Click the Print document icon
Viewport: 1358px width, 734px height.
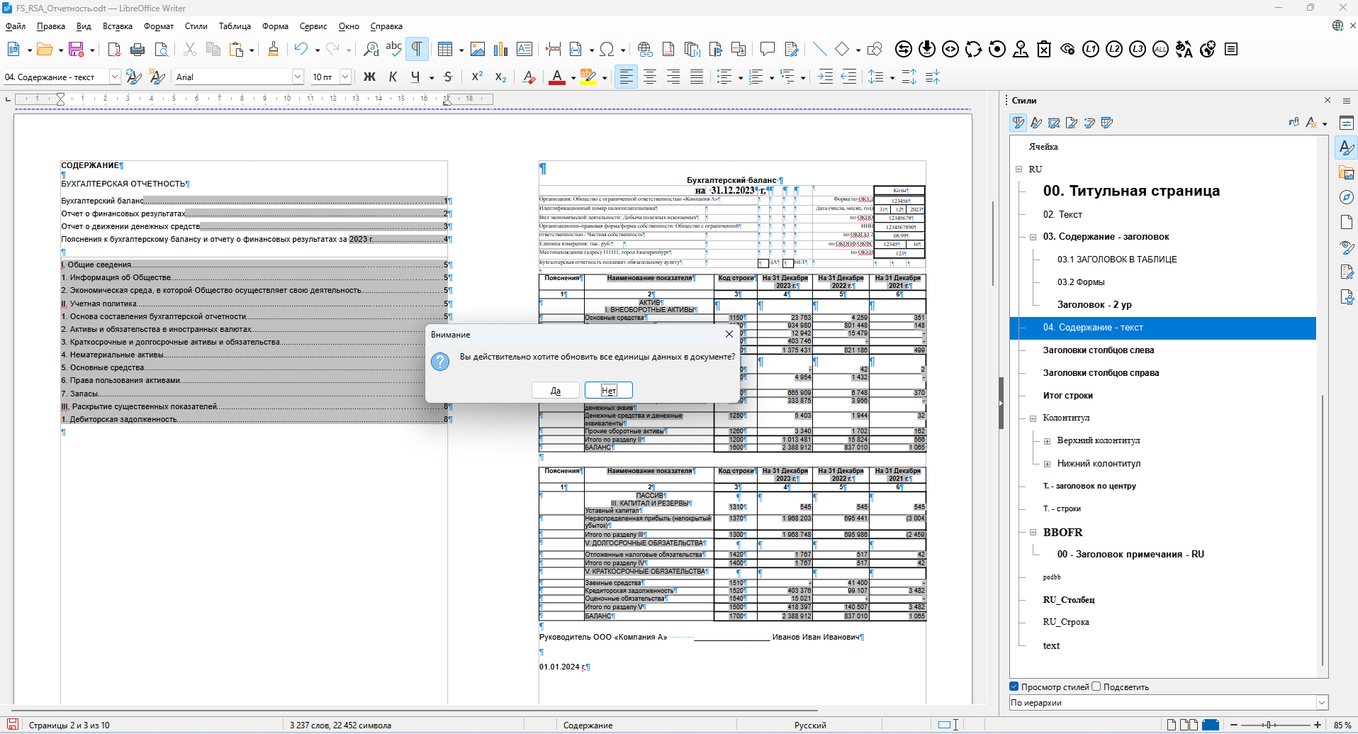pyautogui.click(x=138, y=49)
